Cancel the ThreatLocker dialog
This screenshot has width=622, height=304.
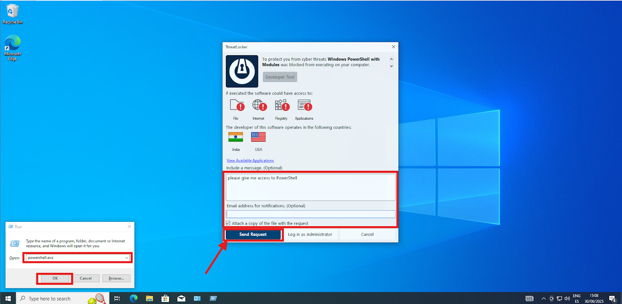pyautogui.click(x=367, y=234)
